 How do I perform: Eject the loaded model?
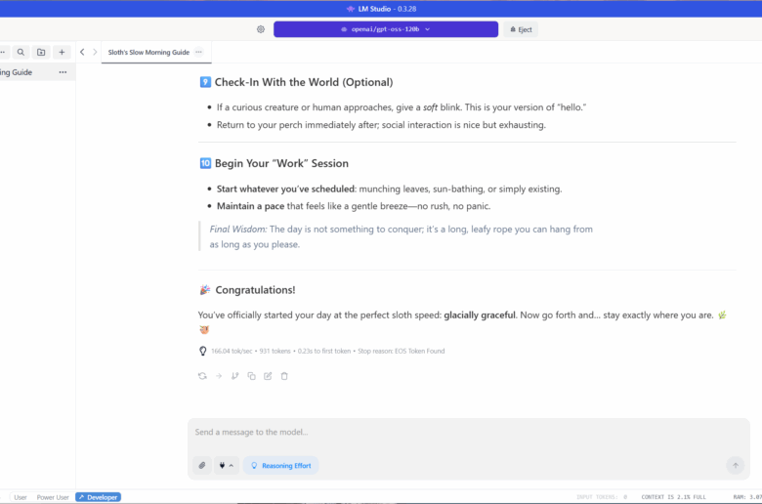[521, 29]
